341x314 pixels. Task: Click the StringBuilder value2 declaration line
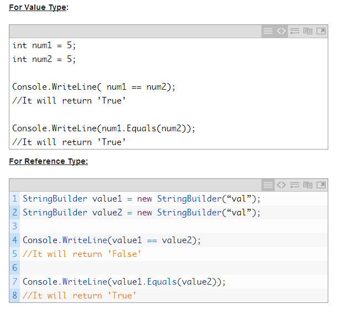click(x=141, y=213)
